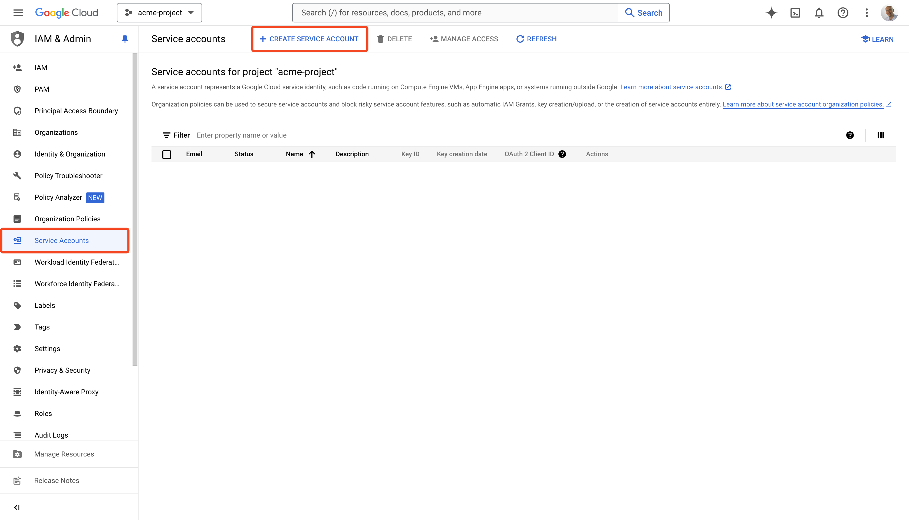Click the Google Cloud logo
909x520 pixels.
pos(67,13)
